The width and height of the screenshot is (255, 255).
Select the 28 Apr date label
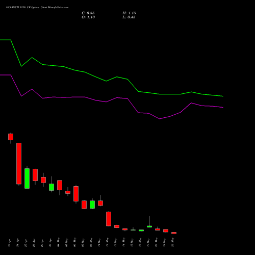[34, 243]
